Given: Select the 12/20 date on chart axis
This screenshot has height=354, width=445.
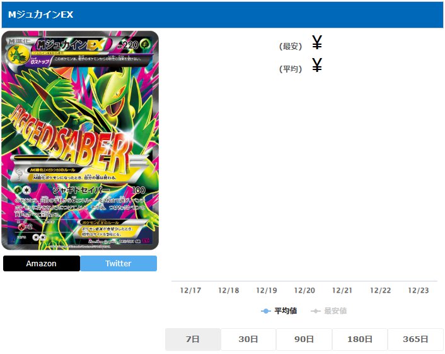Looking at the screenshot, I should 304,290.
